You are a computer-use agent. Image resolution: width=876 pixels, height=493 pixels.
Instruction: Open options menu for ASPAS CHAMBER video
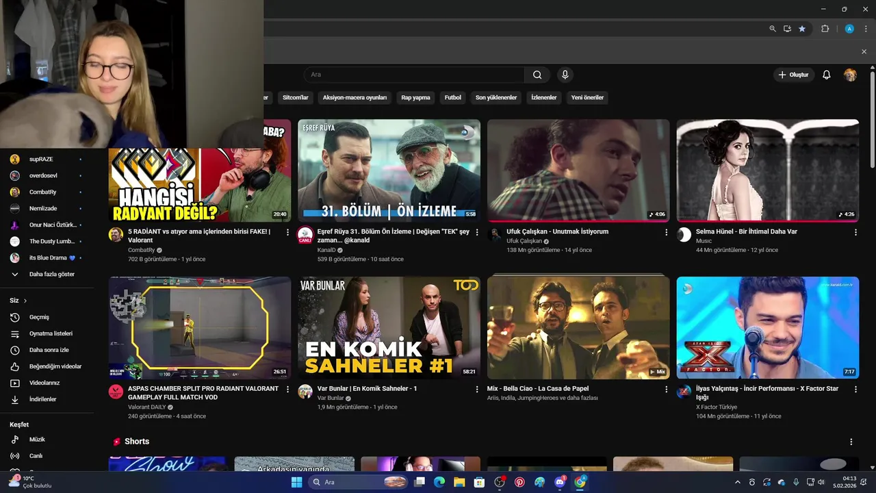pos(287,389)
